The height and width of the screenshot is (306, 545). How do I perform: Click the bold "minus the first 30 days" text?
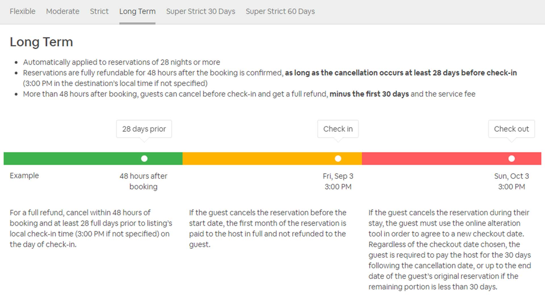tap(369, 94)
